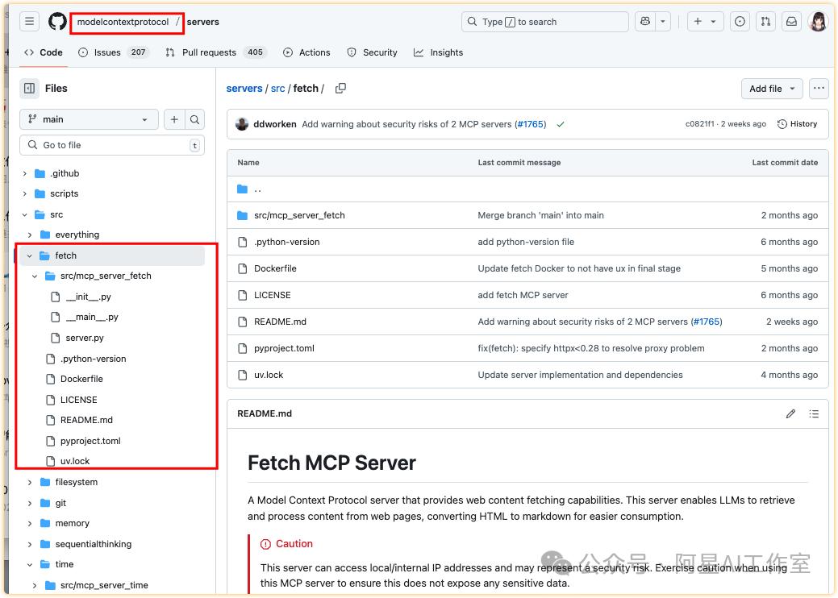838x598 pixels.
Task: Open #1765 link in latest commit bar
Action: [x=530, y=124]
